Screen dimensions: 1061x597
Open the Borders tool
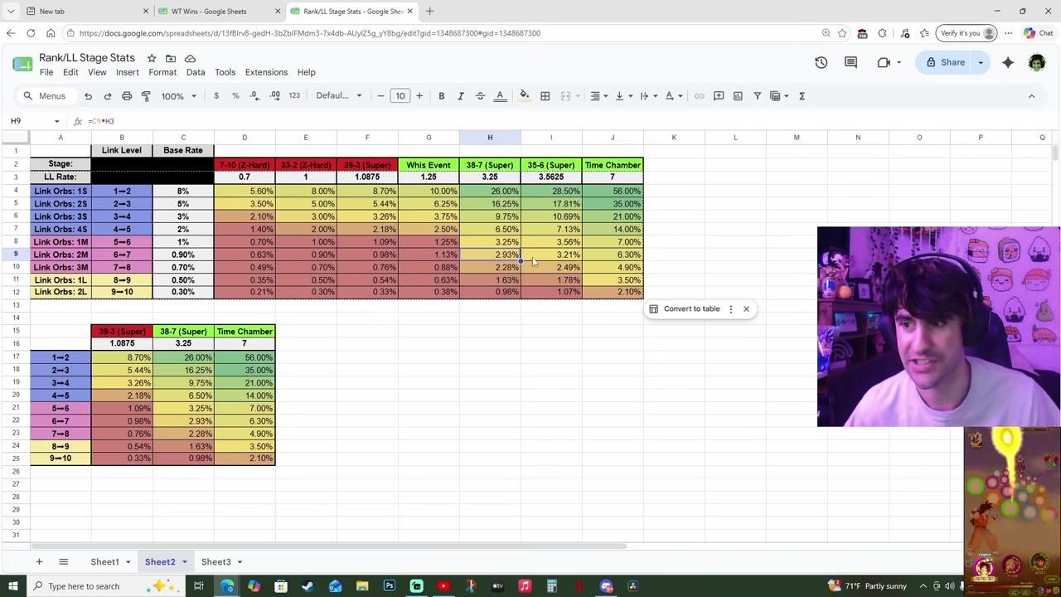coord(545,96)
